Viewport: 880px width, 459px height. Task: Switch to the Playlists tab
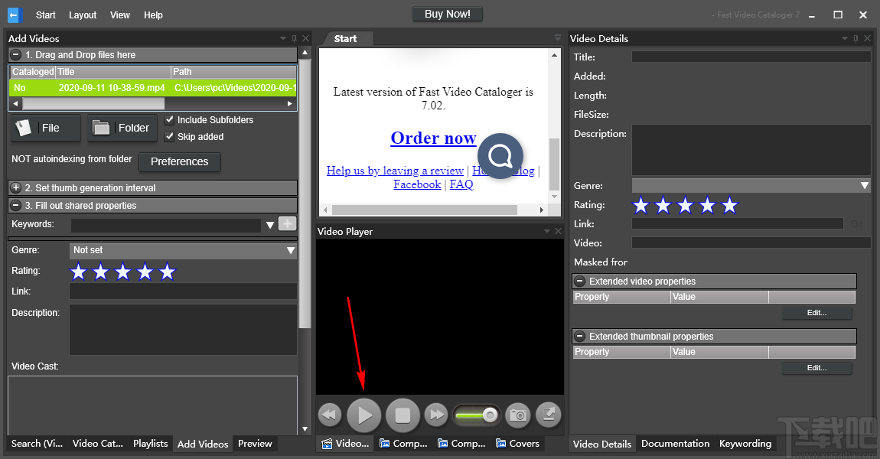pos(150,443)
